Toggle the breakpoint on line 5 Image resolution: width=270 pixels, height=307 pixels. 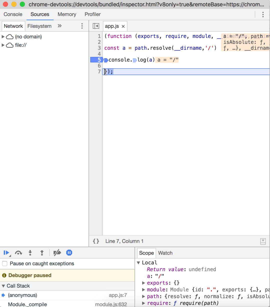pos(96,60)
